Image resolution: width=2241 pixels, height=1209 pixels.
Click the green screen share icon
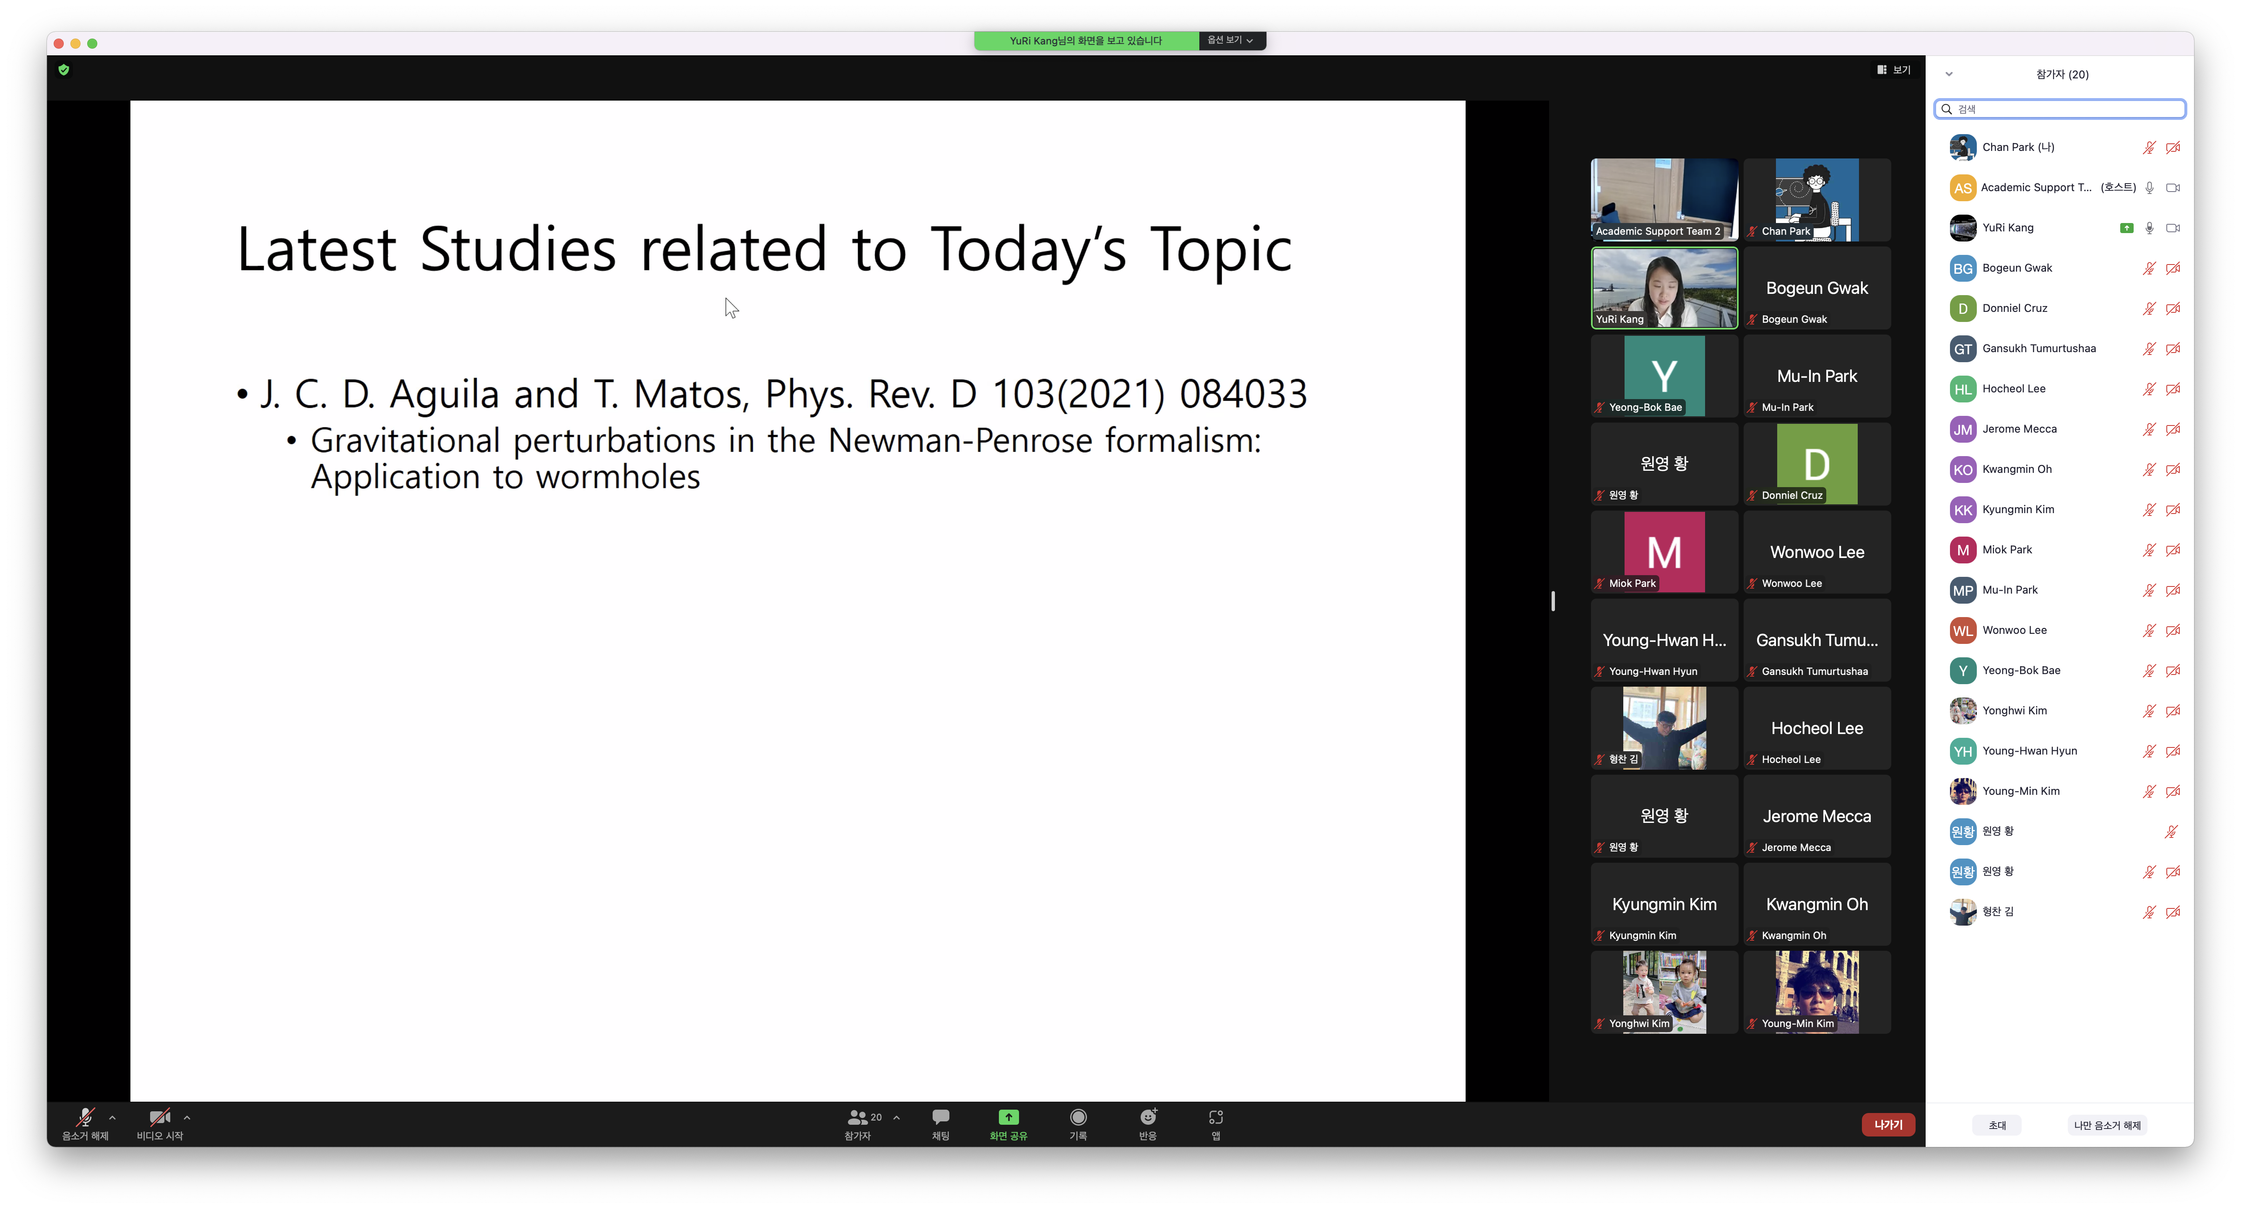pyautogui.click(x=1008, y=1118)
